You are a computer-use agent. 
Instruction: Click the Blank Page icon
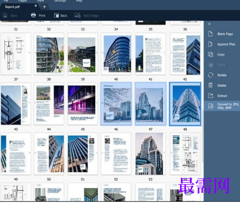(x=211, y=34)
